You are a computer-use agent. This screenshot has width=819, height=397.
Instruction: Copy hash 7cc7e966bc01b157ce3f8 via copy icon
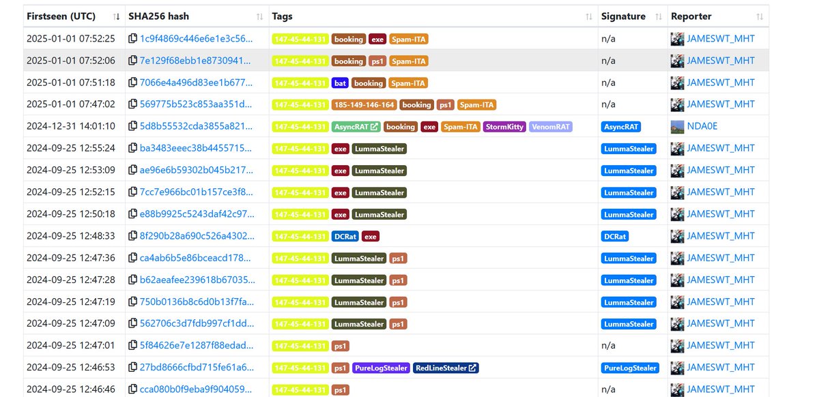click(x=133, y=192)
